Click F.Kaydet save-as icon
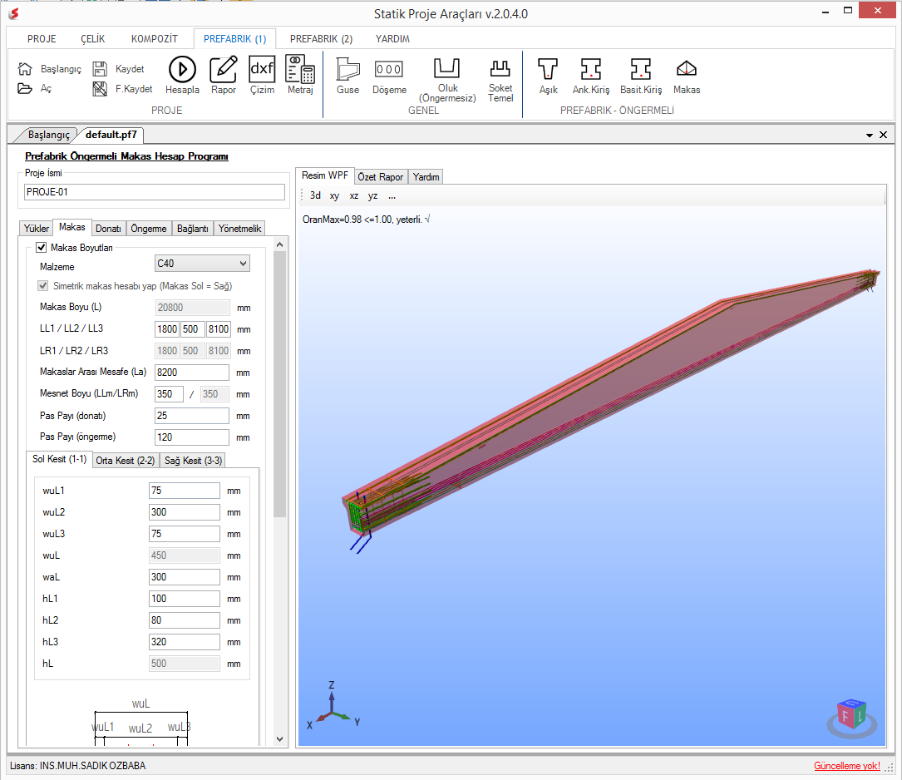 [x=100, y=89]
